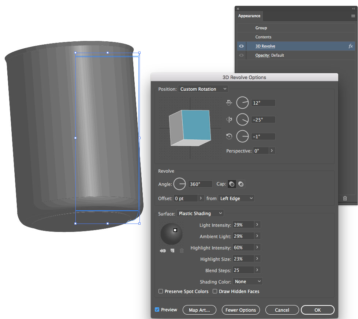Click the delete light trash icon

pos(182,251)
